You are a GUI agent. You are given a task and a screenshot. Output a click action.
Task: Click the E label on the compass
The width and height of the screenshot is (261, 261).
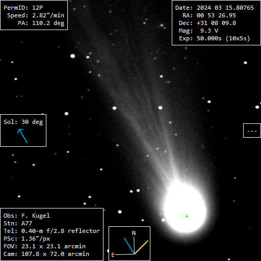(x=113, y=255)
